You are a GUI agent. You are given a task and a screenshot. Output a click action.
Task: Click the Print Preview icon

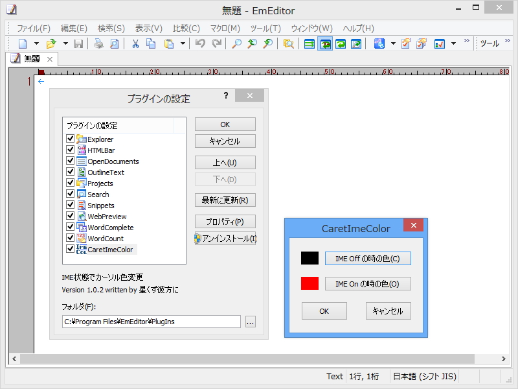click(x=114, y=43)
